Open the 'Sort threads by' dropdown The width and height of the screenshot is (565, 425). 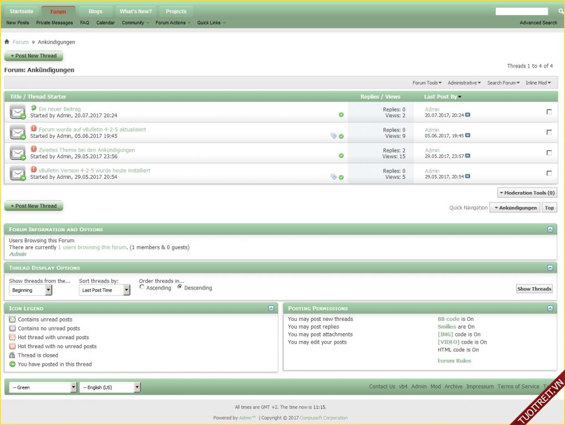104,290
